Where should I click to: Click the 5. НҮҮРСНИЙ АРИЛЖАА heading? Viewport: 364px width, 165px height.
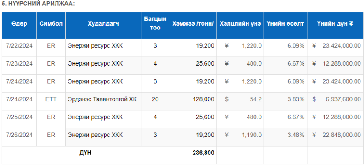(38, 4)
